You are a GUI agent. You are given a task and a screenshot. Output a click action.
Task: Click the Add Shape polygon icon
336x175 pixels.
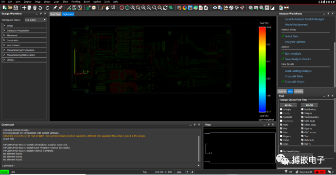[x=250, y=8]
